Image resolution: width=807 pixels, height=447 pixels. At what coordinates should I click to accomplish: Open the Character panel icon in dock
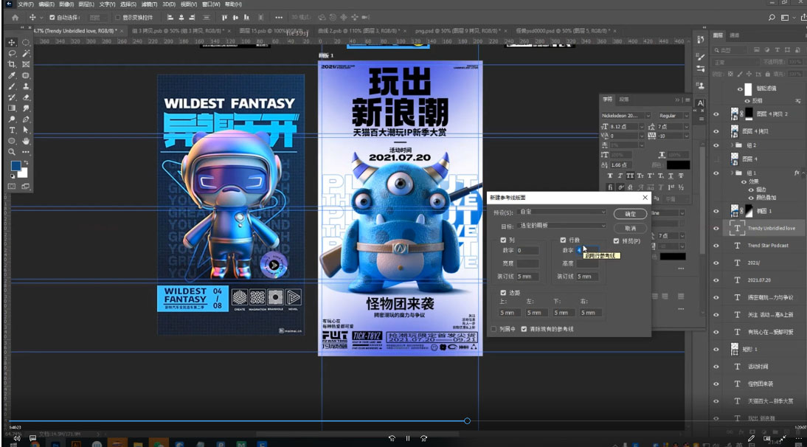tap(701, 103)
